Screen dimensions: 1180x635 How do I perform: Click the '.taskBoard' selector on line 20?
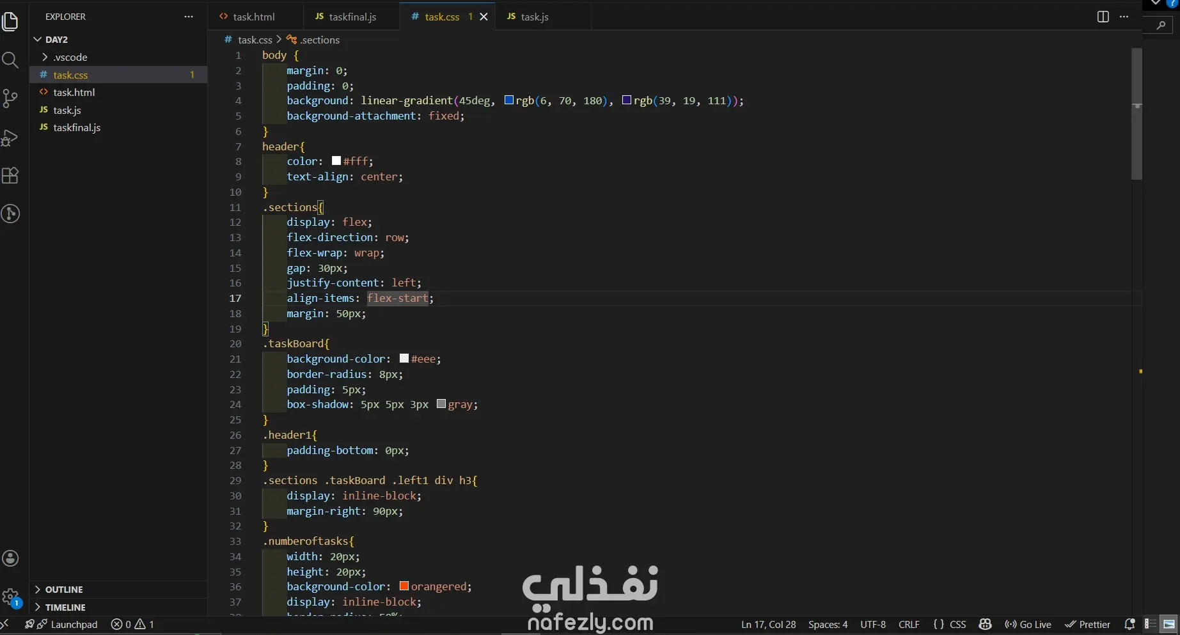click(x=293, y=343)
